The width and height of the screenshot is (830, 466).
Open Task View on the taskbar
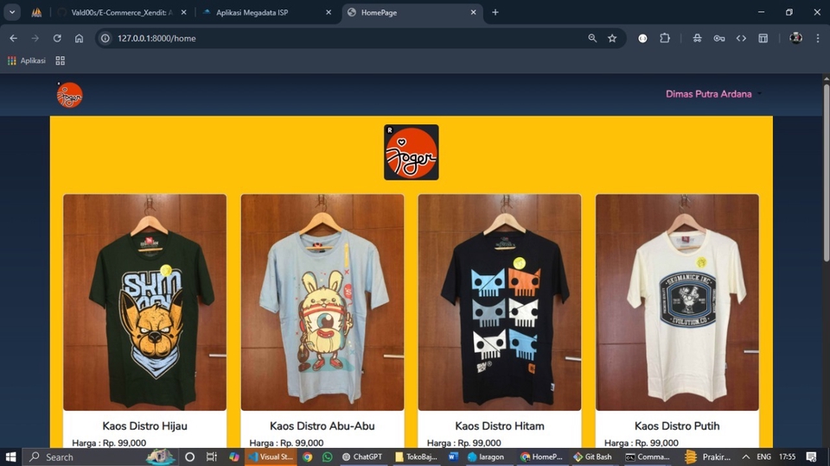pos(212,457)
